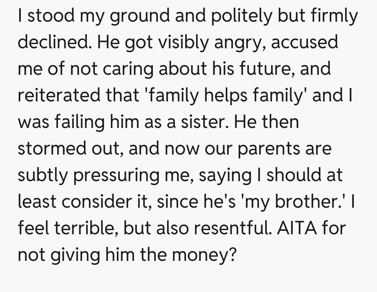Image resolution: width=377 pixels, height=292 pixels.
Task: Click the word "accused"
Action: 304,43
